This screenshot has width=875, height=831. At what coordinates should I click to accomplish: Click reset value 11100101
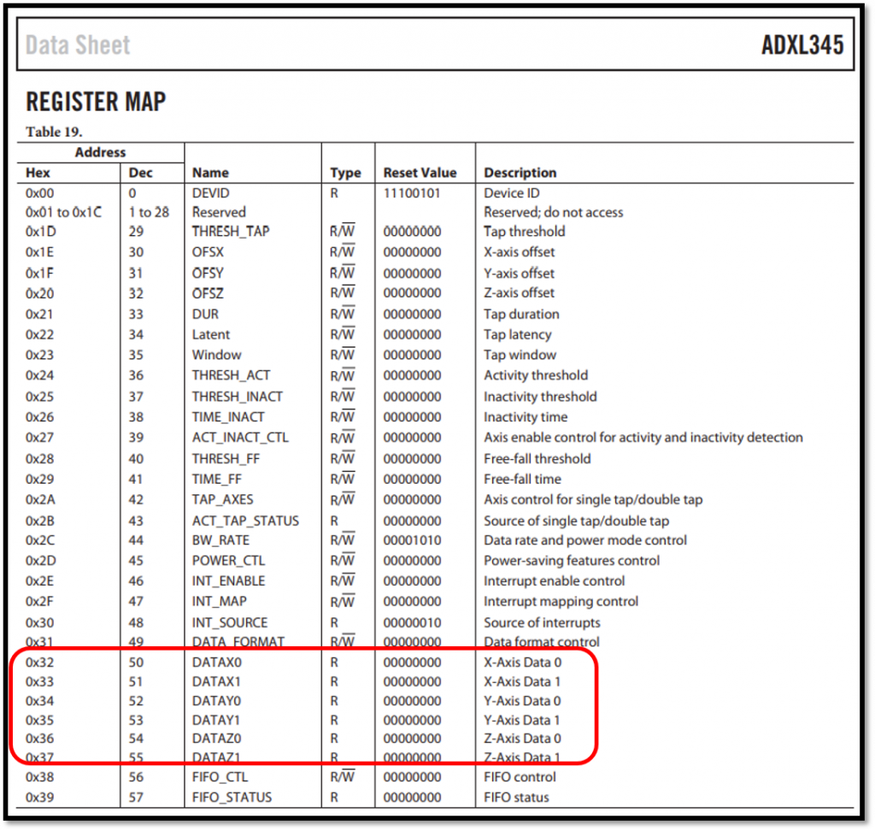pyautogui.click(x=412, y=193)
